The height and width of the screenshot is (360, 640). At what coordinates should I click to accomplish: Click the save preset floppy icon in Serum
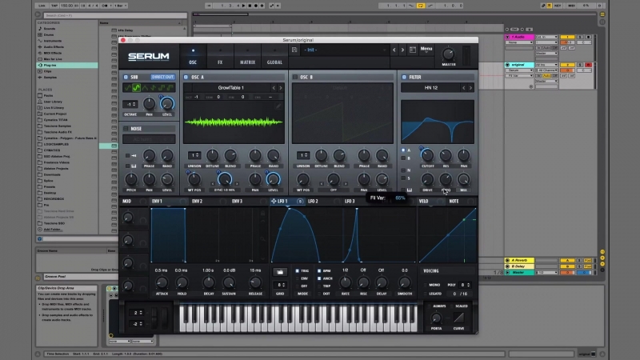(294, 50)
